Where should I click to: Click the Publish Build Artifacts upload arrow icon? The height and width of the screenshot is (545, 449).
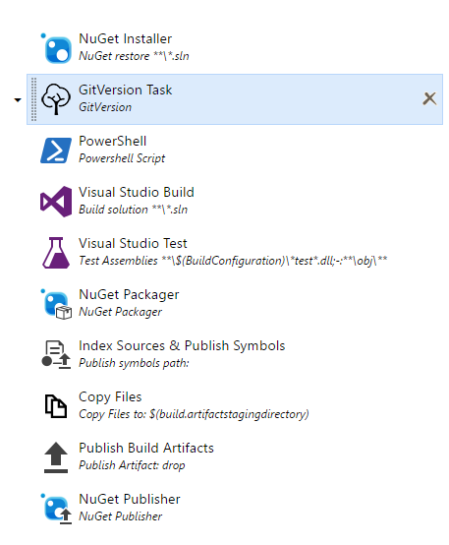(x=56, y=457)
